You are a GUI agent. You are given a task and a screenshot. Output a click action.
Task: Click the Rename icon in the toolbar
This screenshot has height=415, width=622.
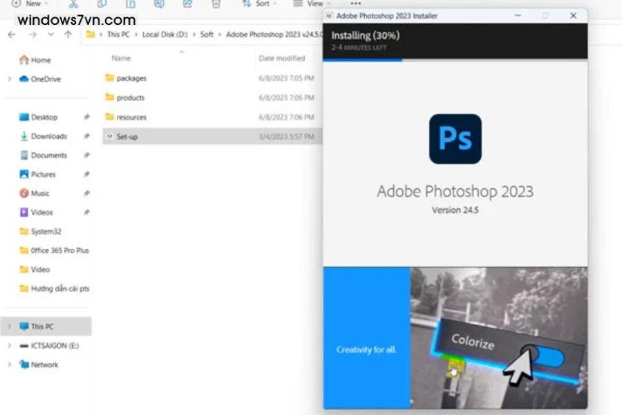pos(157,5)
